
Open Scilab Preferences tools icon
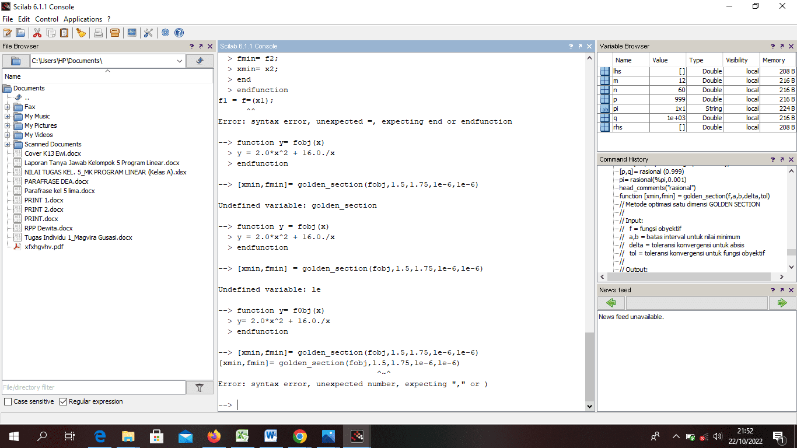pos(148,33)
